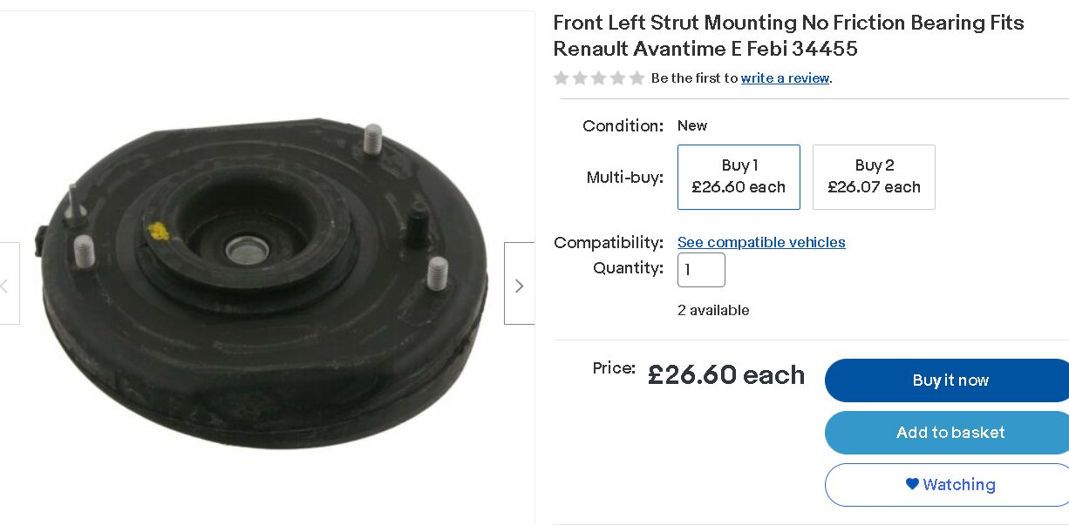Click the strut mounting product photo
This screenshot has width=1069, height=525.
(x=262, y=279)
